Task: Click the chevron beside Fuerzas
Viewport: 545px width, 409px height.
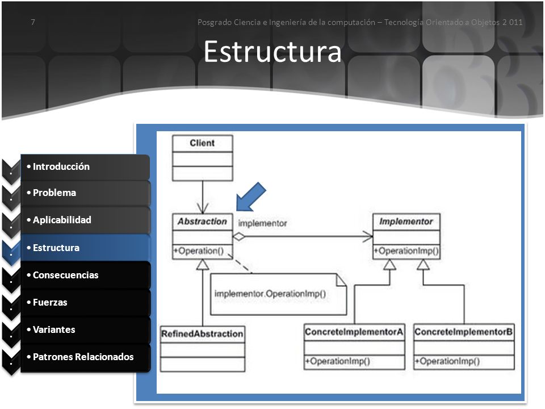Action: (x=11, y=308)
